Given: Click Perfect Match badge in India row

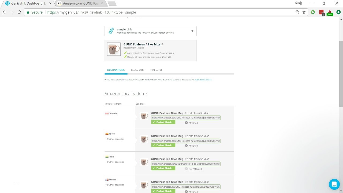Looking at the screenshot, I should [163, 168].
